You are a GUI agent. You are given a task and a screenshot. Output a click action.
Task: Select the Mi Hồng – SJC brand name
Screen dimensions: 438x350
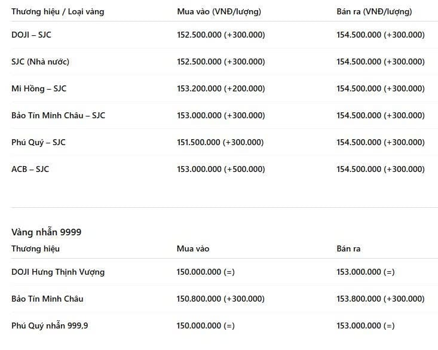[39, 88]
